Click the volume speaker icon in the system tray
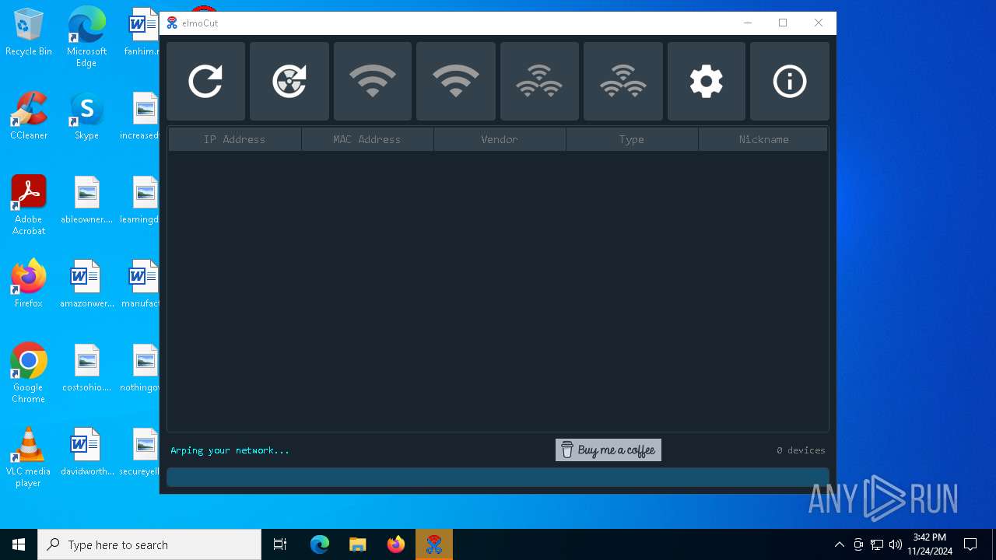 tap(896, 544)
